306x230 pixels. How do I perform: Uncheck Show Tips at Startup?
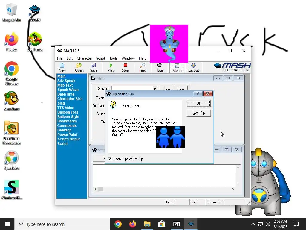110,159
